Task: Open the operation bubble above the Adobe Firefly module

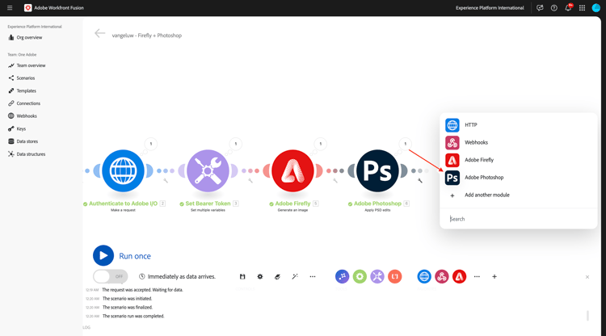Action: (x=321, y=144)
